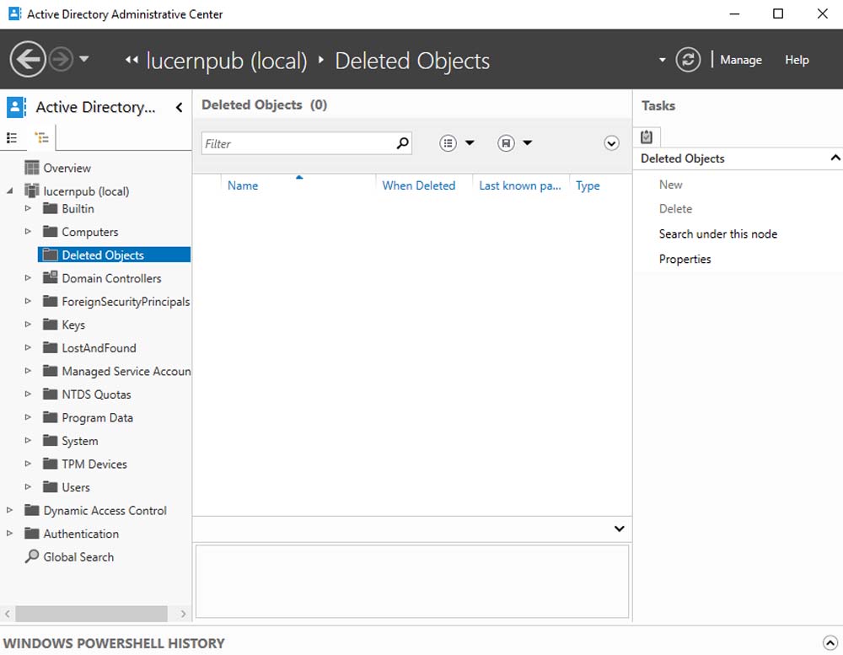The height and width of the screenshot is (655, 843).
Task: Expand the Dynamic Access Control node
Action: point(10,511)
